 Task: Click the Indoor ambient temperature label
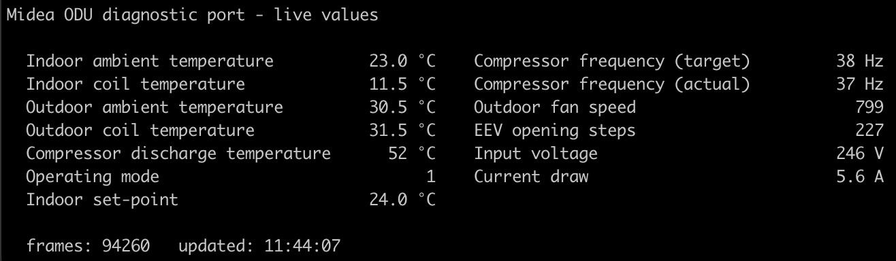click(x=150, y=62)
